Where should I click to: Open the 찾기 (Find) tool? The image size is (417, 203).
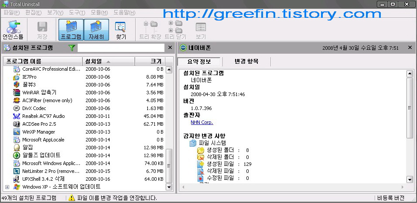pos(121,30)
